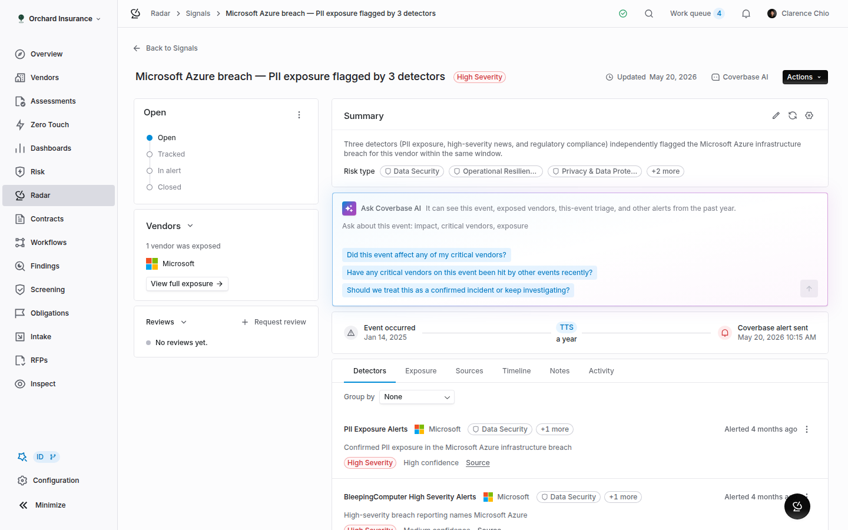Open the Activity tab
The width and height of the screenshot is (848, 530).
tap(601, 371)
